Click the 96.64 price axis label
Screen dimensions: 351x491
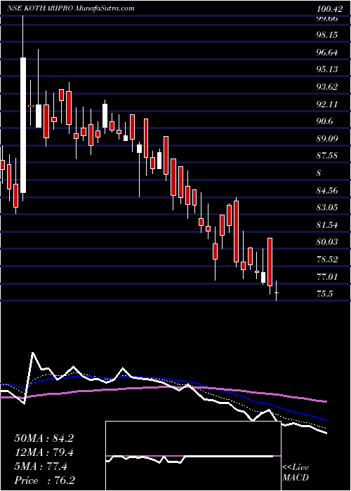pyautogui.click(x=329, y=53)
